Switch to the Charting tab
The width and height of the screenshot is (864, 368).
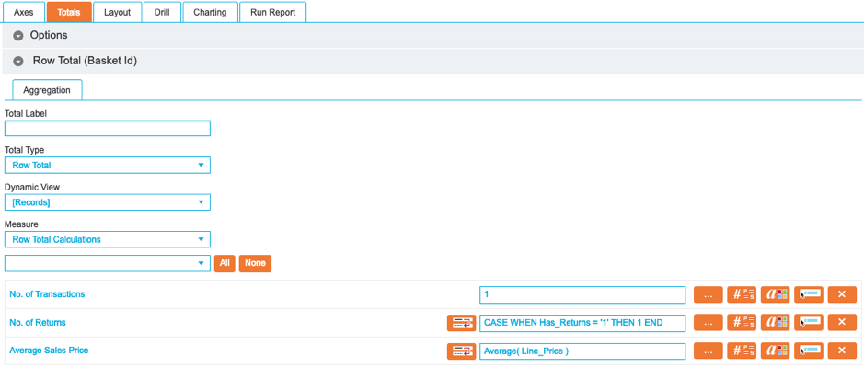pos(210,12)
